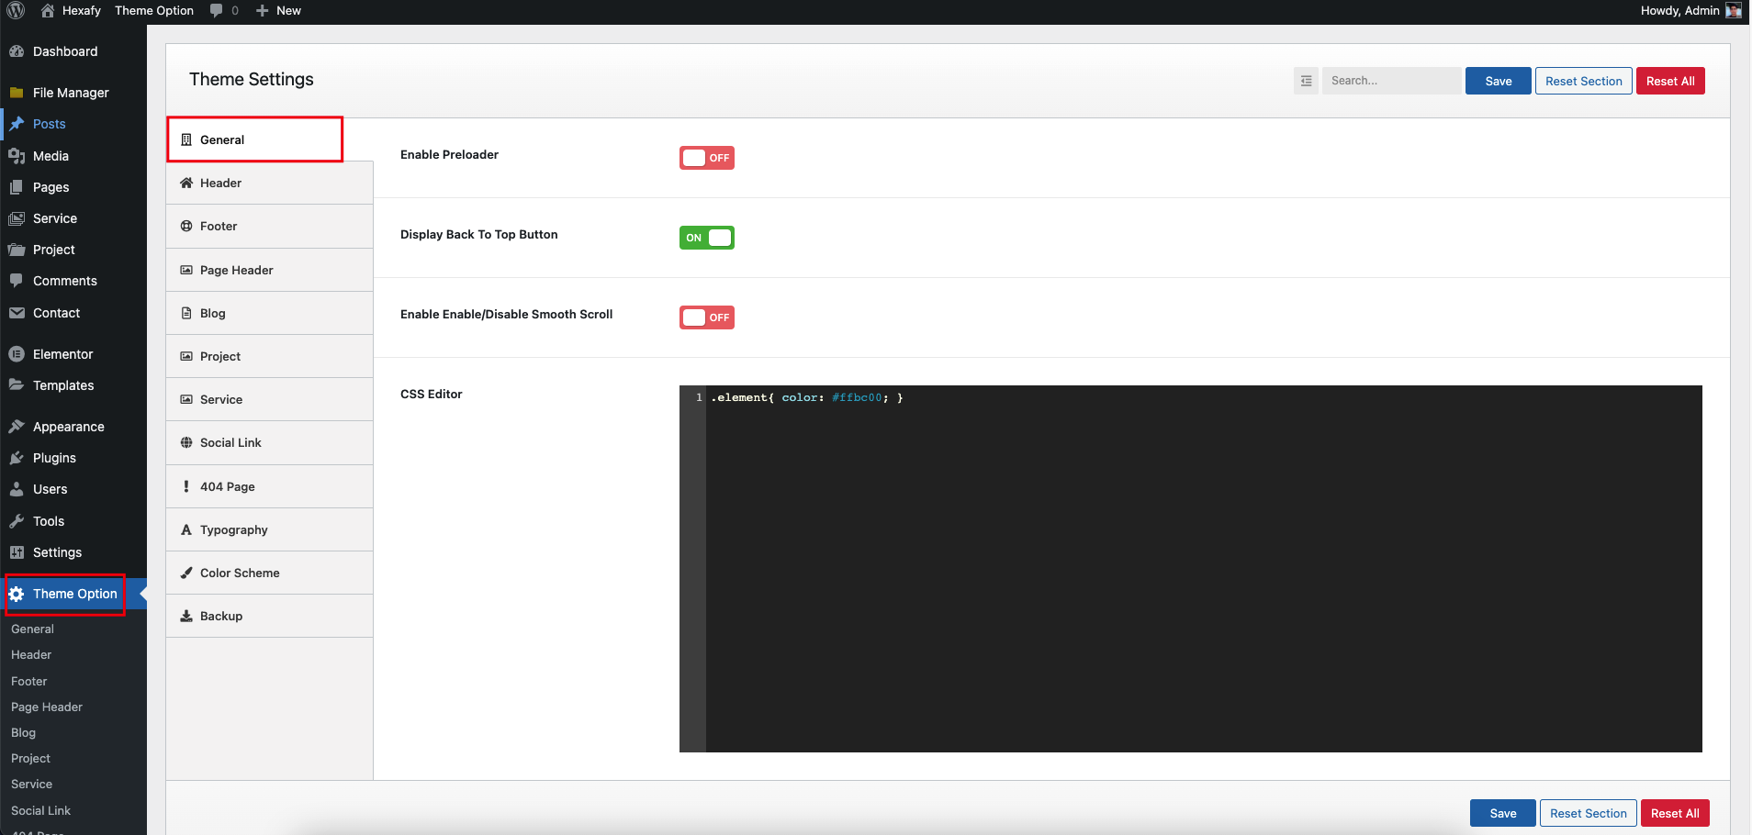1752x835 pixels.
Task: Open the Social Link submenu link
Action: tap(40, 810)
